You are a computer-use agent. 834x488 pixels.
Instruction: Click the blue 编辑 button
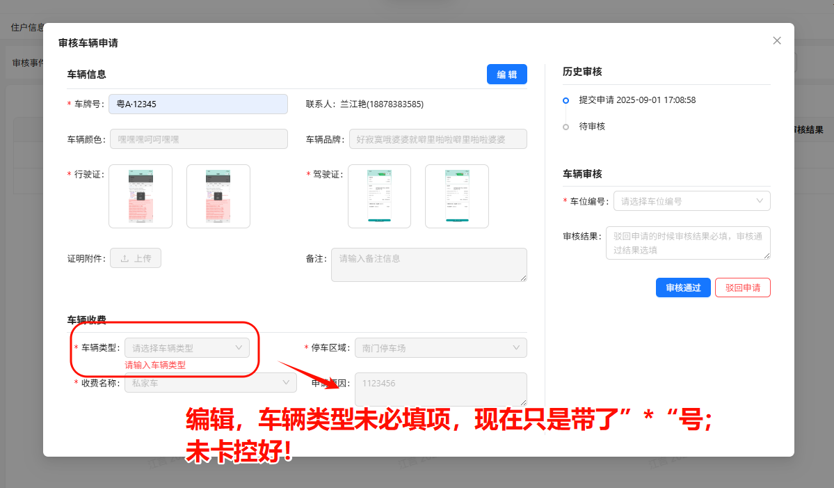[506, 74]
